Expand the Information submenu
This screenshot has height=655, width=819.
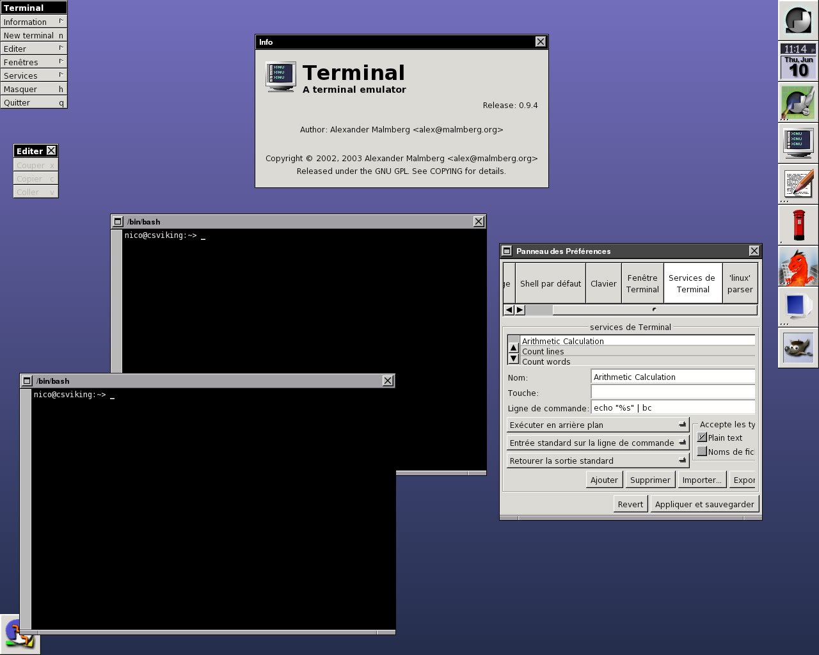pyautogui.click(x=33, y=21)
